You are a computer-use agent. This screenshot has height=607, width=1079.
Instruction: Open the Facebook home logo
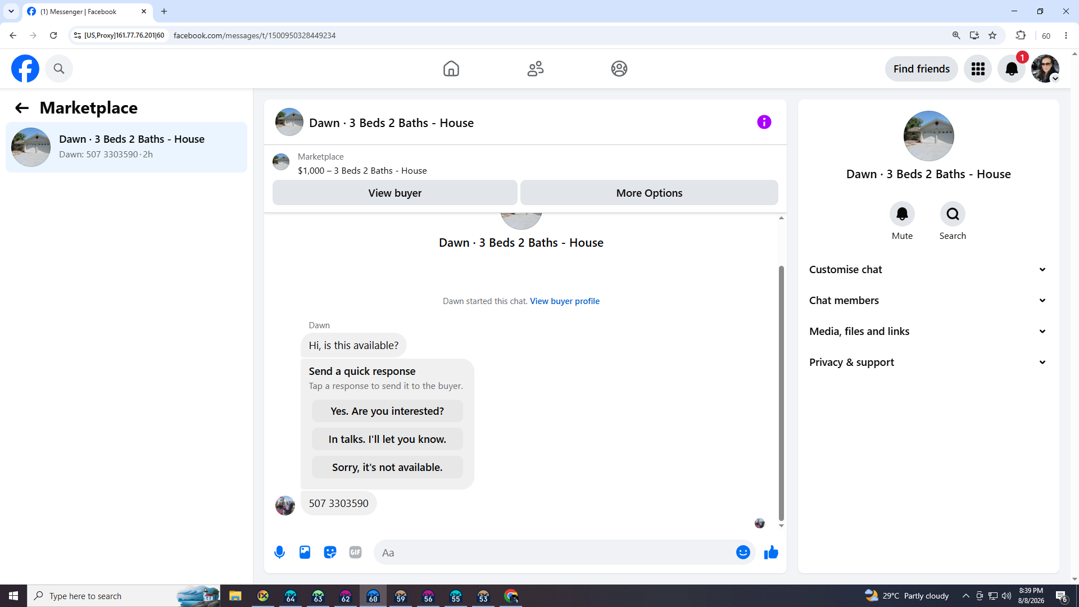tap(25, 69)
